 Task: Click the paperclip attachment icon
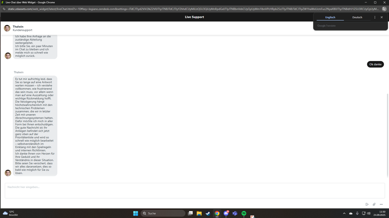pyautogui.click(x=374, y=204)
